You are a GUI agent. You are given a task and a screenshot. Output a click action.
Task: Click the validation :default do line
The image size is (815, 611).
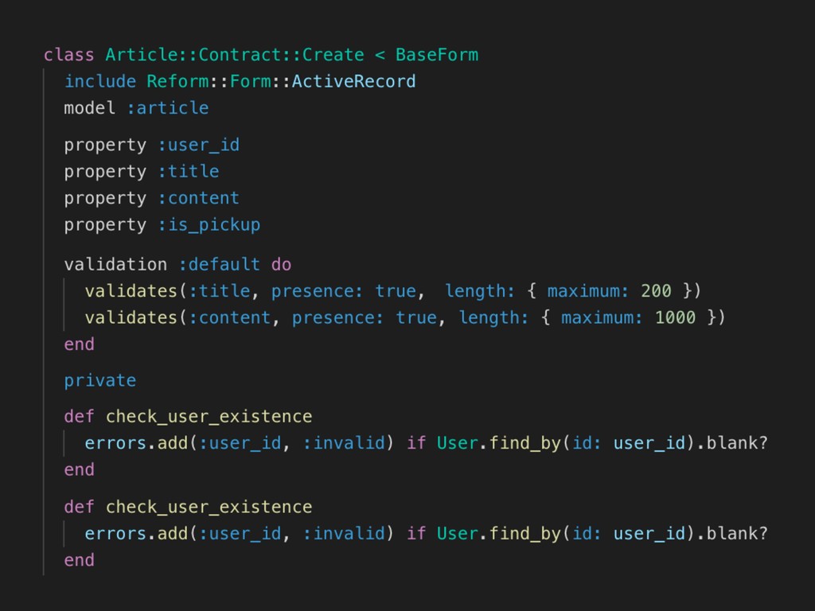click(177, 264)
